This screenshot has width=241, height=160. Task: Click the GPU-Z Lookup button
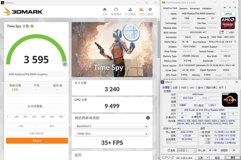pyautogui.click(x=228, y=14)
